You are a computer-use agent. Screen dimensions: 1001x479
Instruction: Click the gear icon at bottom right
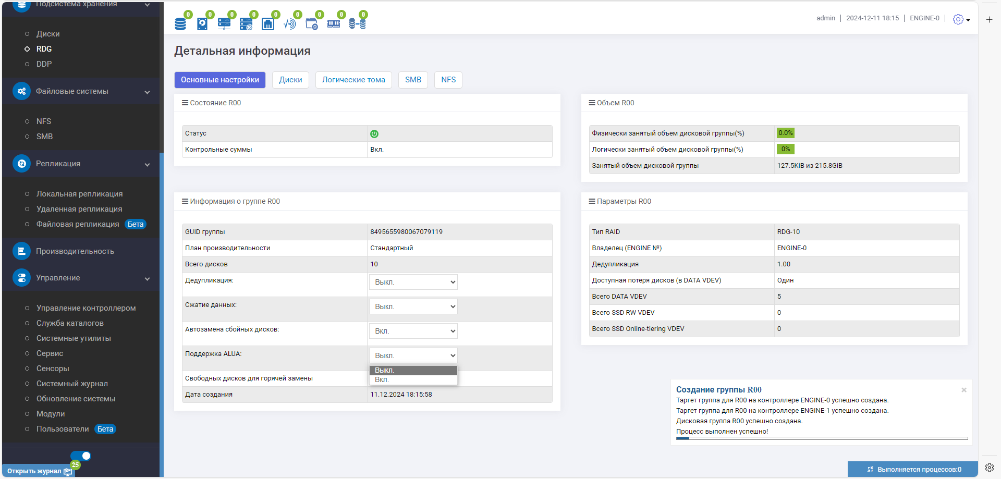point(989,468)
